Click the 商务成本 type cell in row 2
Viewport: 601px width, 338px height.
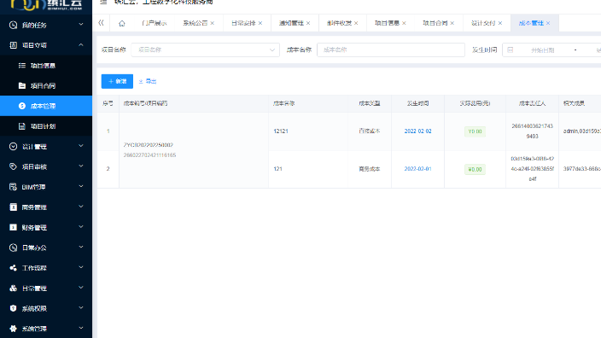tap(370, 169)
